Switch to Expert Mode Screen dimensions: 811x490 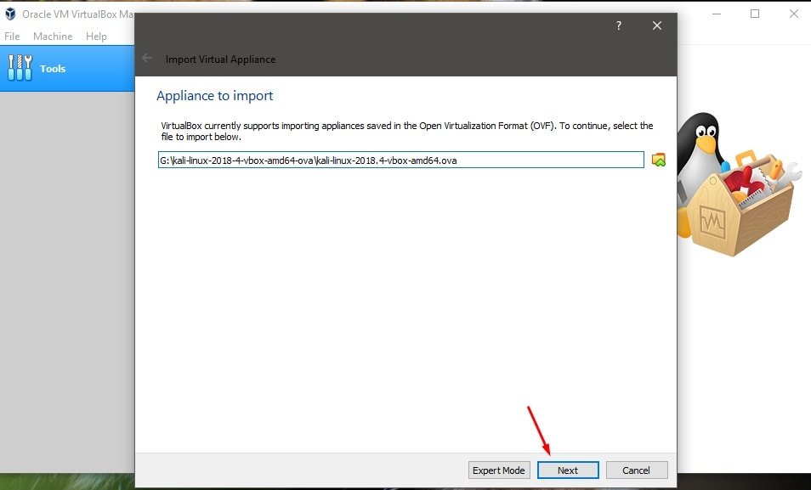tap(499, 470)
